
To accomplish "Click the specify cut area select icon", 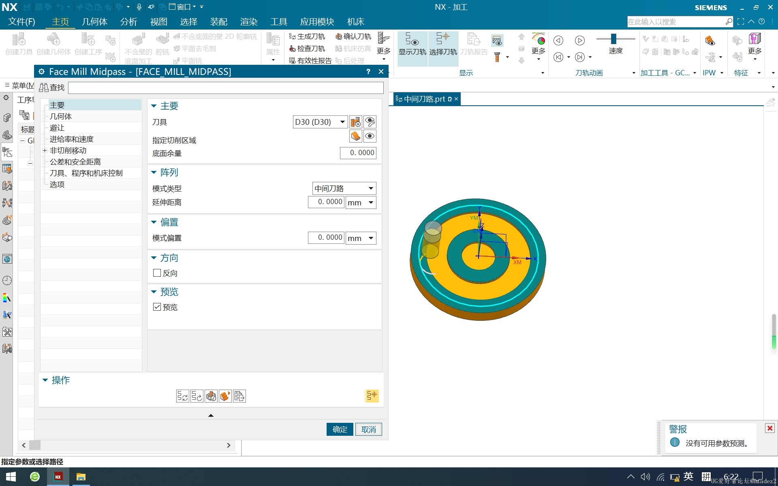I will (x=355, y=136).
